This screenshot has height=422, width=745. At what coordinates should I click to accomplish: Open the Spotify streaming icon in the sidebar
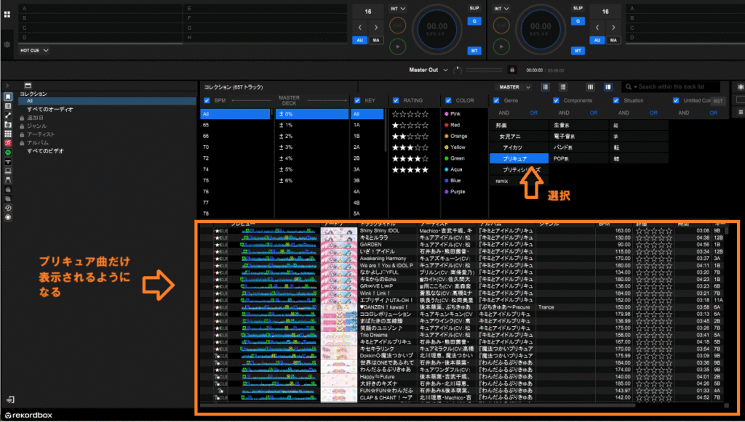(x=8, y=153)
